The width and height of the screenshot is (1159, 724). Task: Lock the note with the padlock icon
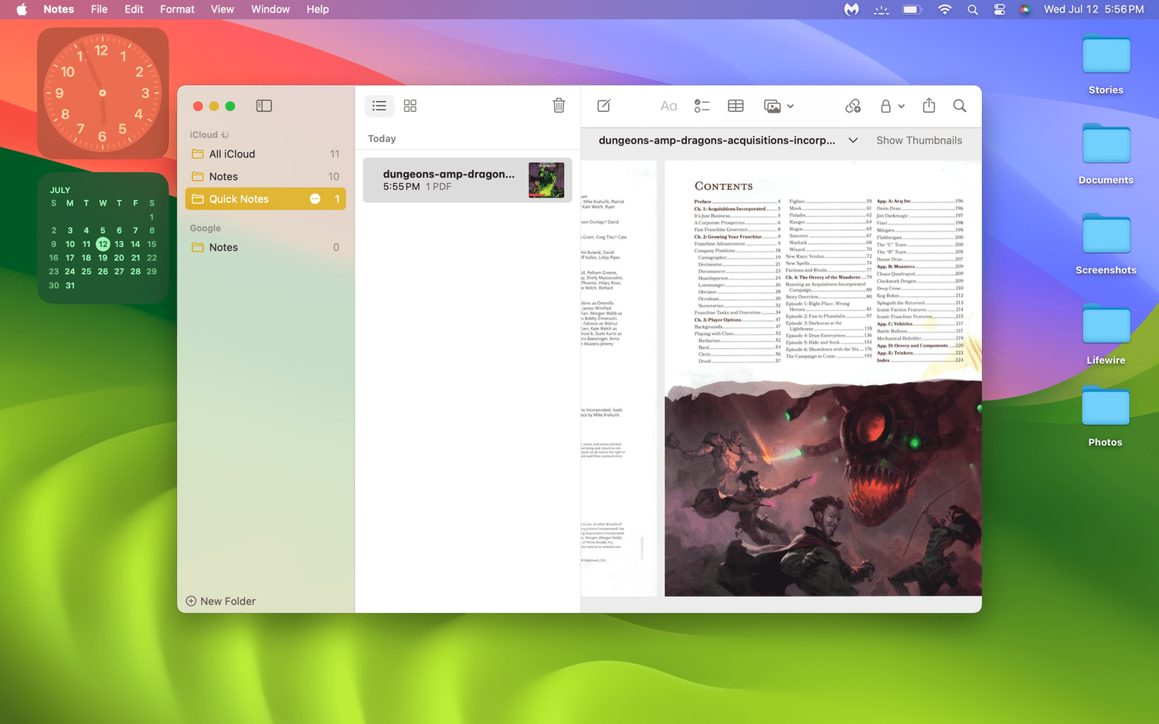tap(887, 106)
